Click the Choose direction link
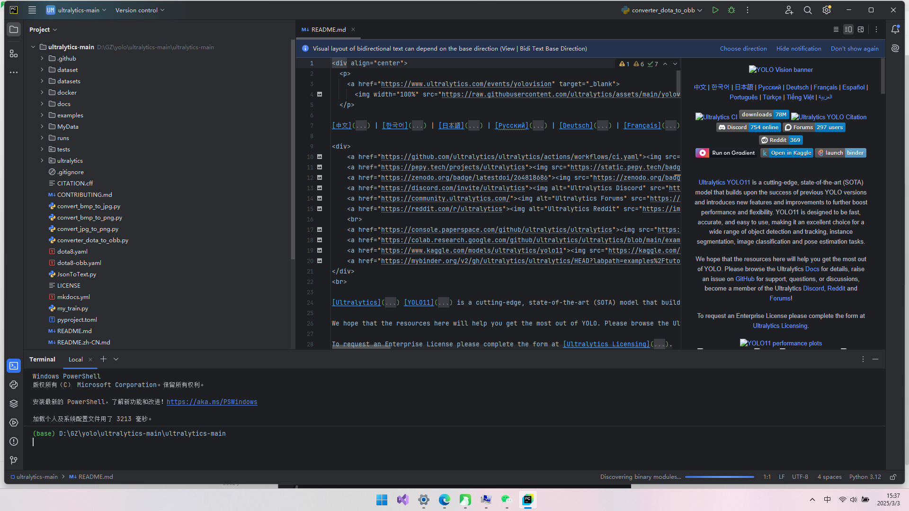The image size is (909, 511). tap(743, 48)
